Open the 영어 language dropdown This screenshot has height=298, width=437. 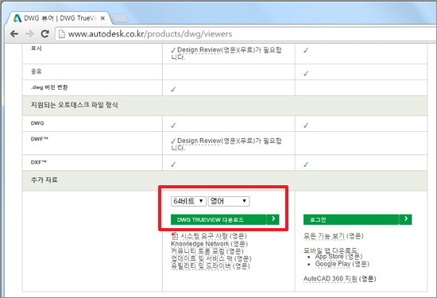[x=229, y=201]
